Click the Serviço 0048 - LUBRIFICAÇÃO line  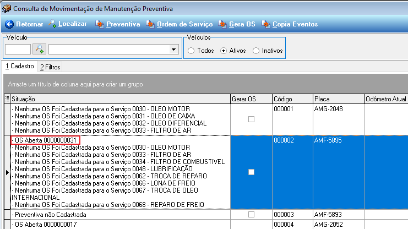pos(102,168)
